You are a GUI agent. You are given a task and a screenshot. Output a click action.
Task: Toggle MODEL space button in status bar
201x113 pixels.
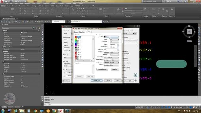click(x=138, y=107)
